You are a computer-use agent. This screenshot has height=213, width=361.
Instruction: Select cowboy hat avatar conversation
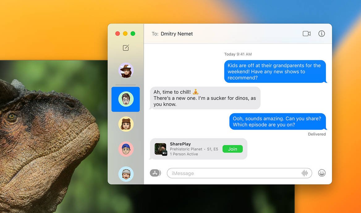tap(126, 70)
